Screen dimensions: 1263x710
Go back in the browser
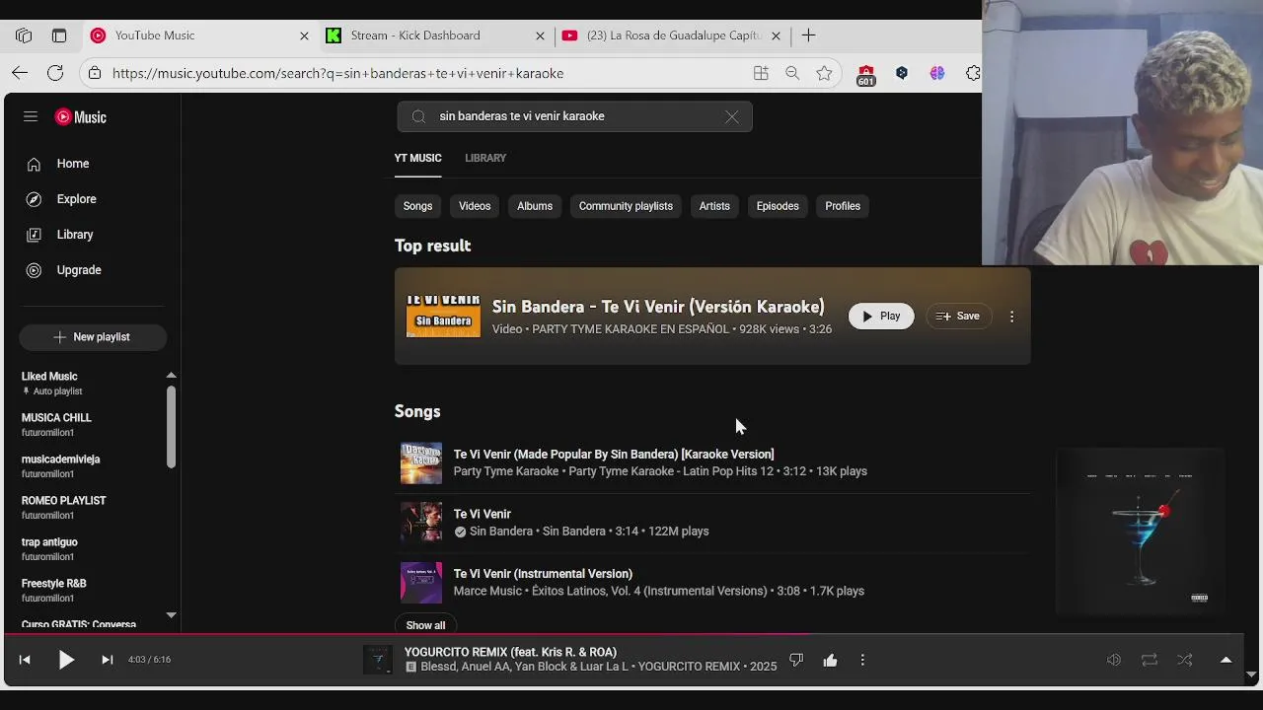tap(20, 73)
